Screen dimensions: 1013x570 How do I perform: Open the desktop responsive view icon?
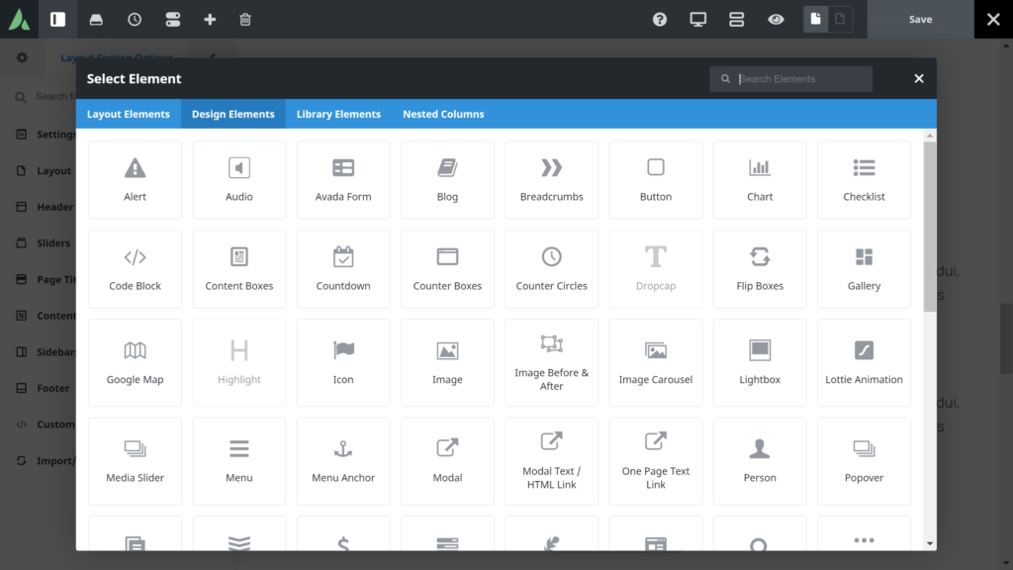click(698, 20)
